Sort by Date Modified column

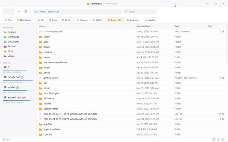143,26
